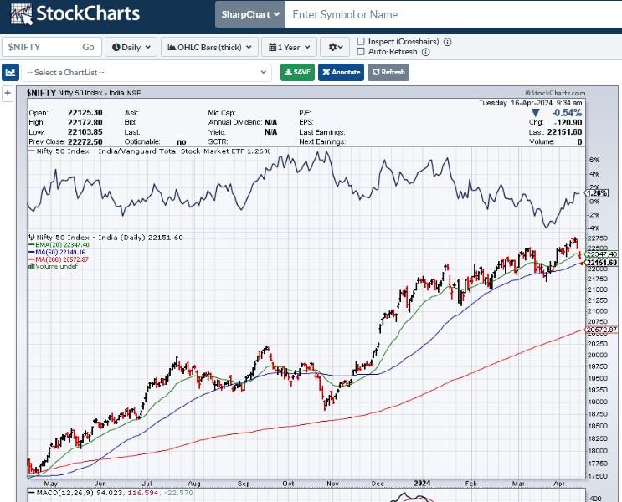Open the SharpChart tool selector dropdown
The width and height of the screenshot is (622, 502).
[x=250, y=14]
